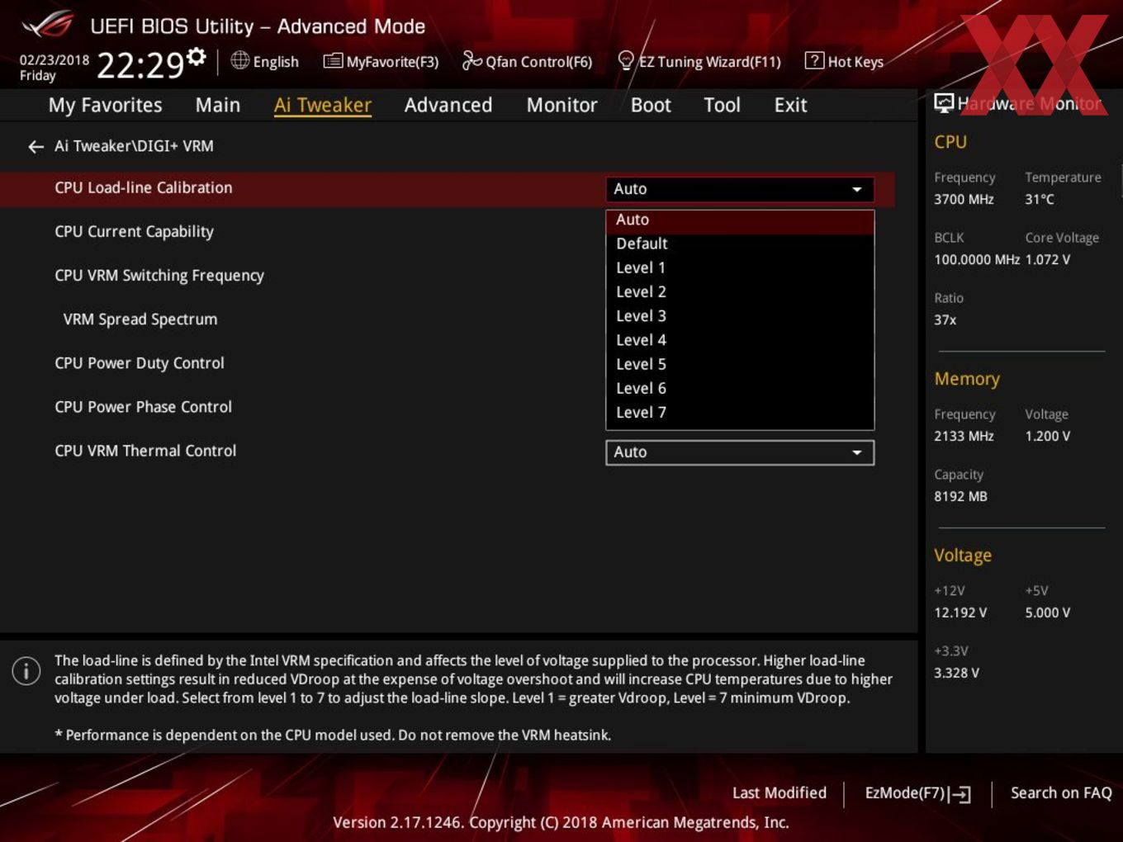Click the Core Voltage value 1.072 V

[1048, 259]
